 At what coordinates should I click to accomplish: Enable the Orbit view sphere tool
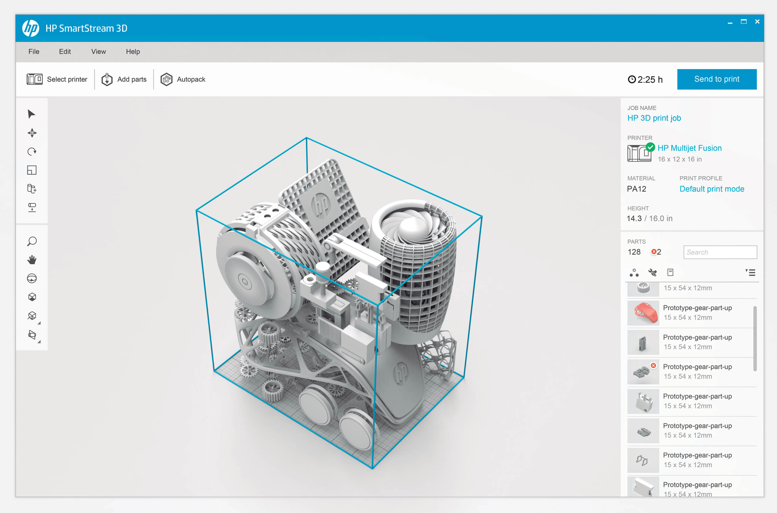pyautogui.click(x=32, y=278)
